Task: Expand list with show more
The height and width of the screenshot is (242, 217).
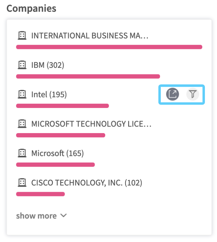Action: coord(36,216)
